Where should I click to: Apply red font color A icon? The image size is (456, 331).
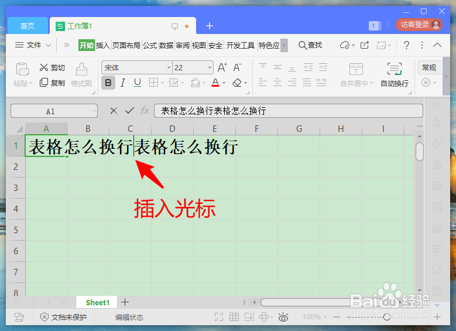(215, 83)
